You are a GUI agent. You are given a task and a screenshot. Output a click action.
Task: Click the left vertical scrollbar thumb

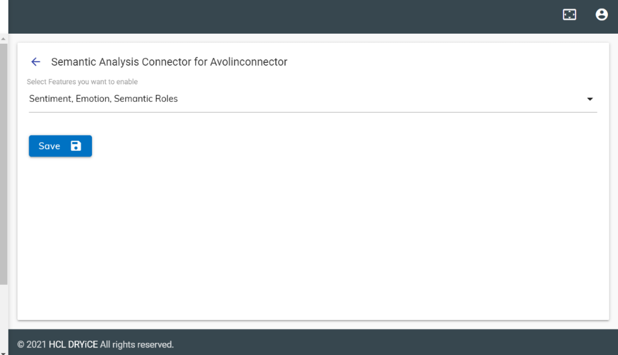tap(4, 161)
